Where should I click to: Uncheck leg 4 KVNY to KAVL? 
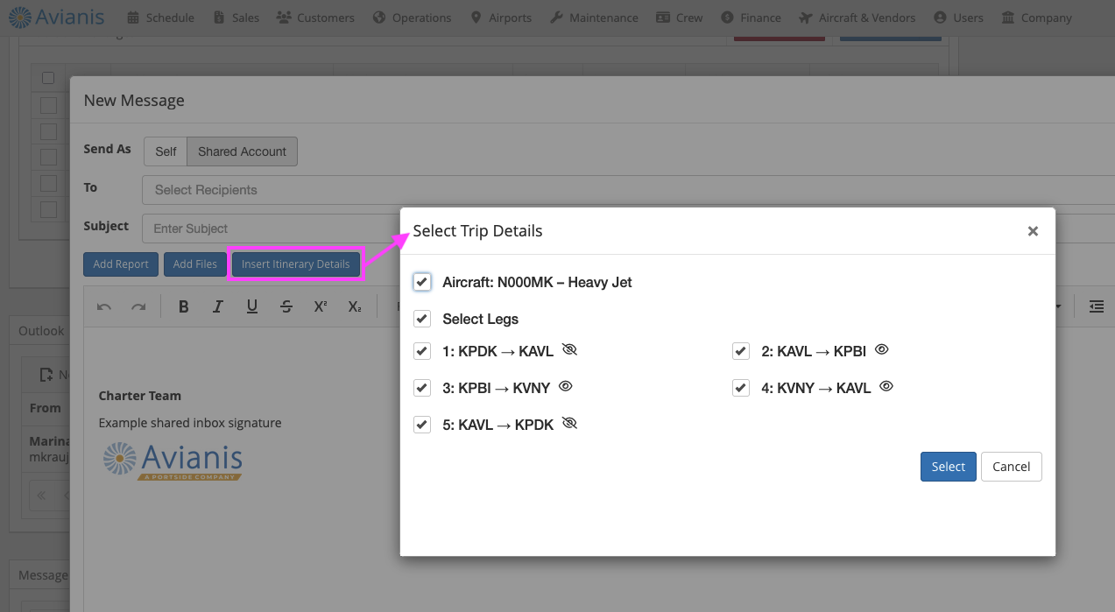(741, 388)
